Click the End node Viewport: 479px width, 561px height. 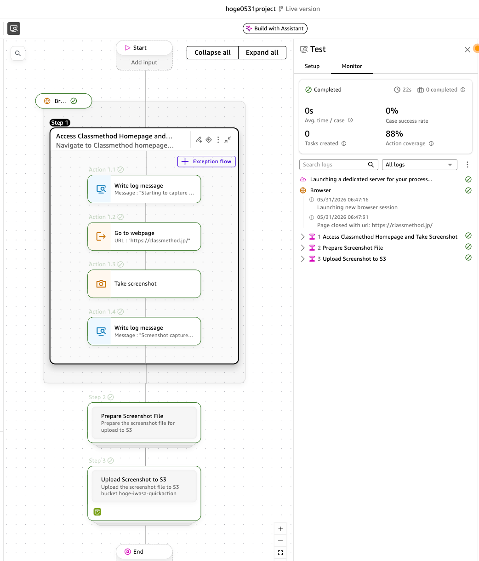[144, 552]
